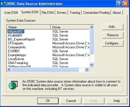Click the SQL Server driver cell for ASalidaBD
The height and width of the screenshot is (107, 130).
(60, 35)
